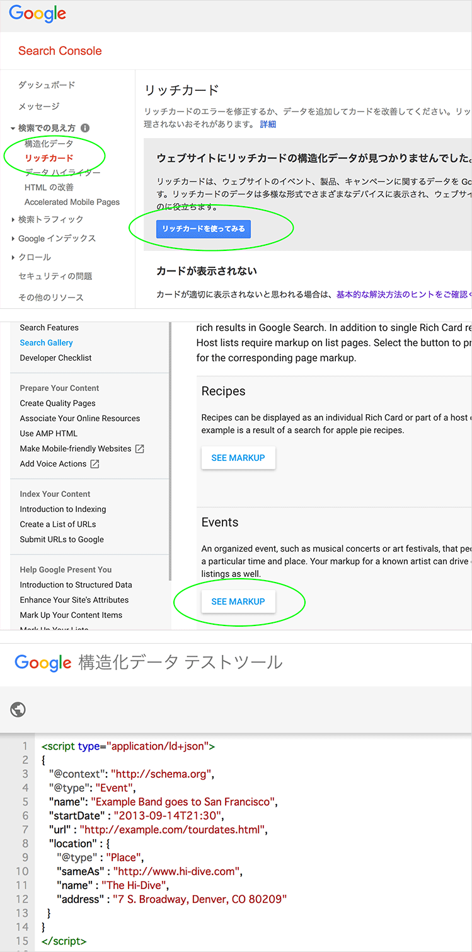Expand the Google インデックス section
The image size is (472, 952).
(x=14, y=239)
